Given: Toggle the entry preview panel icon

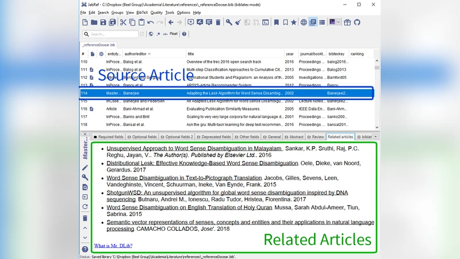Looking at the screenshot, I should 313,22.
